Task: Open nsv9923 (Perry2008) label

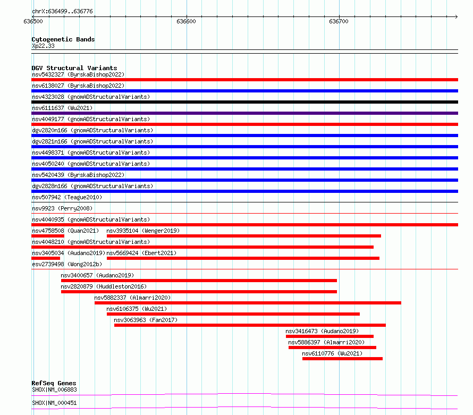Action: coord(62,208)
